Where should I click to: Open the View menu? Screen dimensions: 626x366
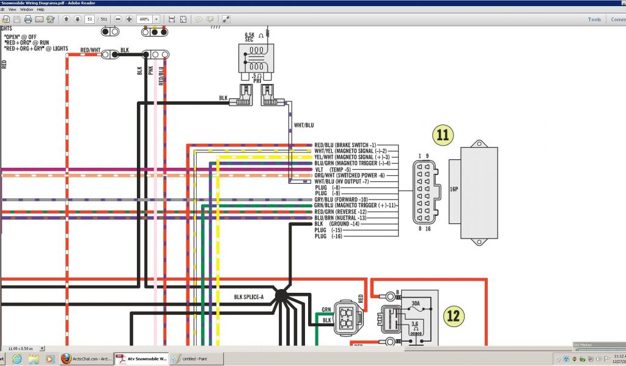click(12, 10)
